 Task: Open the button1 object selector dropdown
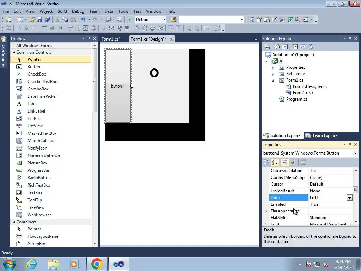355,153
